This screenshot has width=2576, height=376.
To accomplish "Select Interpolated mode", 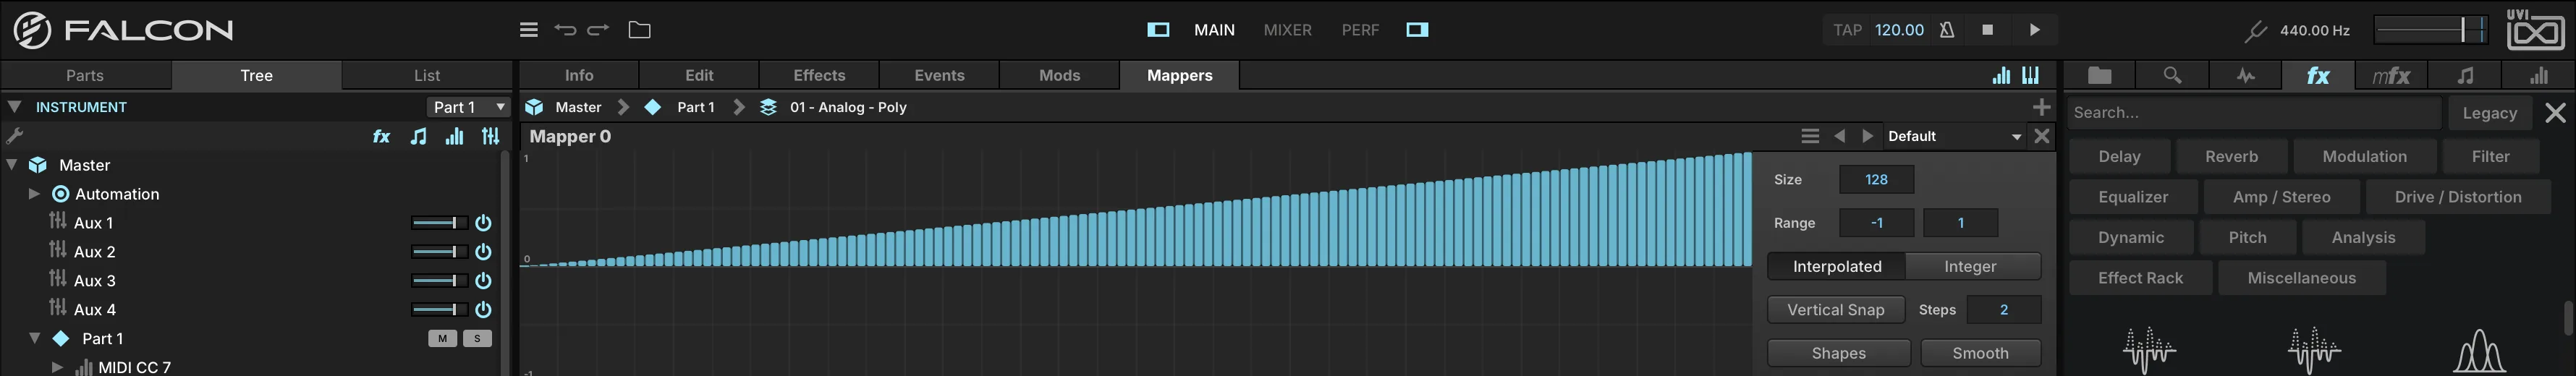I will [x=1836, y=266].
